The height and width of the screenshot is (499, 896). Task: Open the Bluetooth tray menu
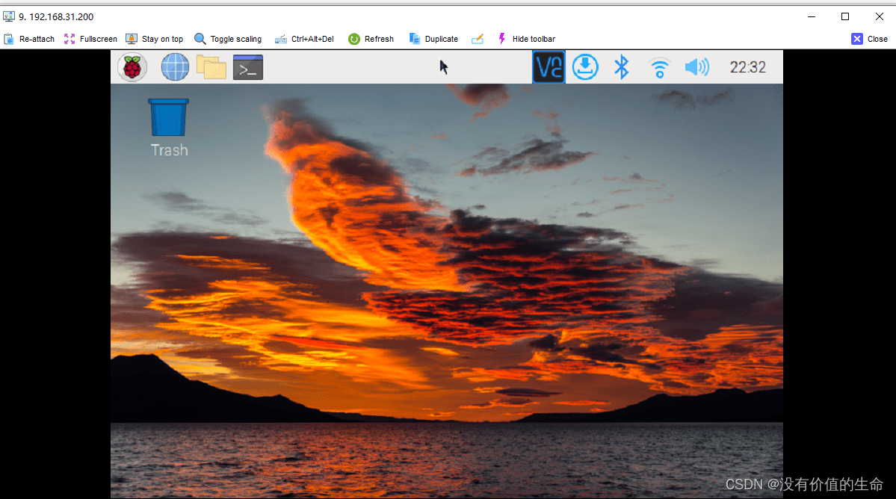pos(622,67)
